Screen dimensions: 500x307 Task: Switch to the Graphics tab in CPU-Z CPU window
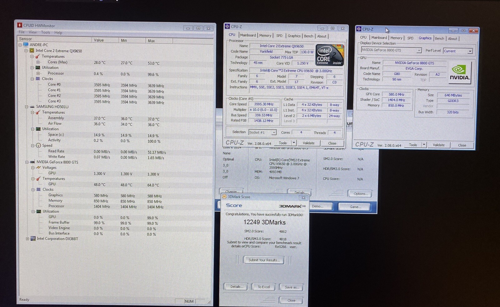point(294,36)
